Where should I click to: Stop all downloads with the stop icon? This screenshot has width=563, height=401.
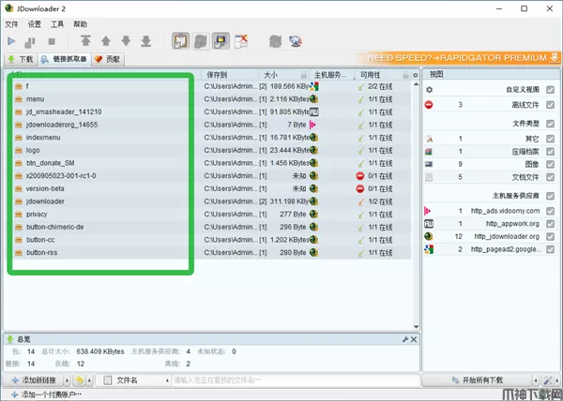tap(52, 42)
